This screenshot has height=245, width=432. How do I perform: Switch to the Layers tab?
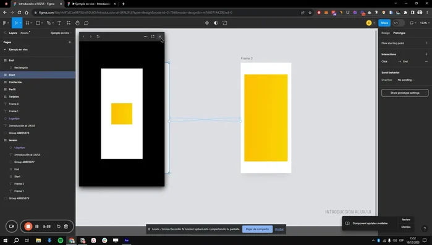click(x=13, y=33)
